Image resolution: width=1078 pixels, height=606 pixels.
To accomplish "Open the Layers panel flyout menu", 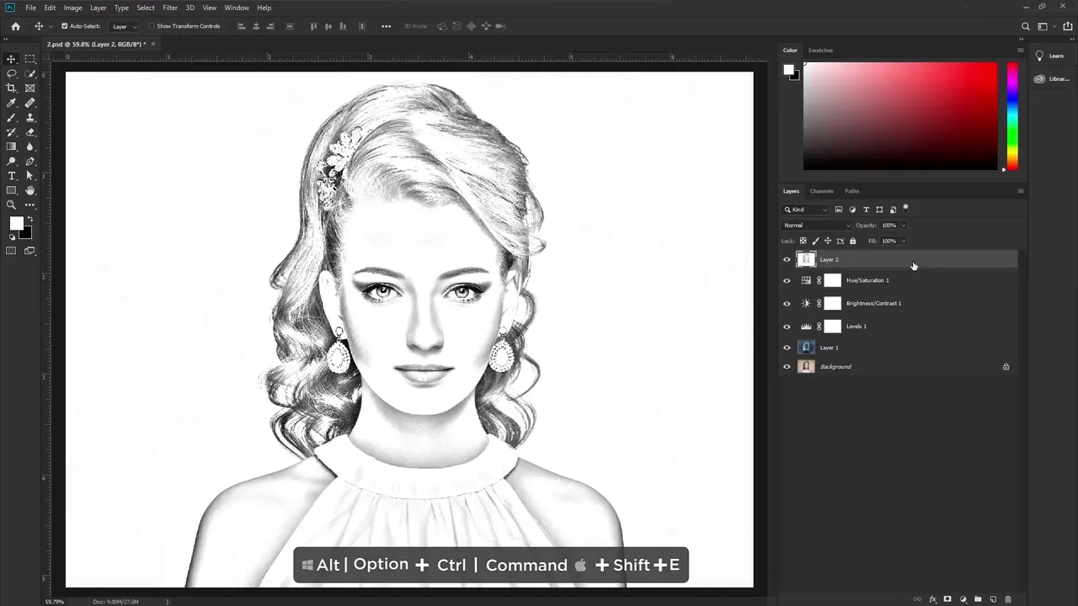I will [x=1021, y=191].
